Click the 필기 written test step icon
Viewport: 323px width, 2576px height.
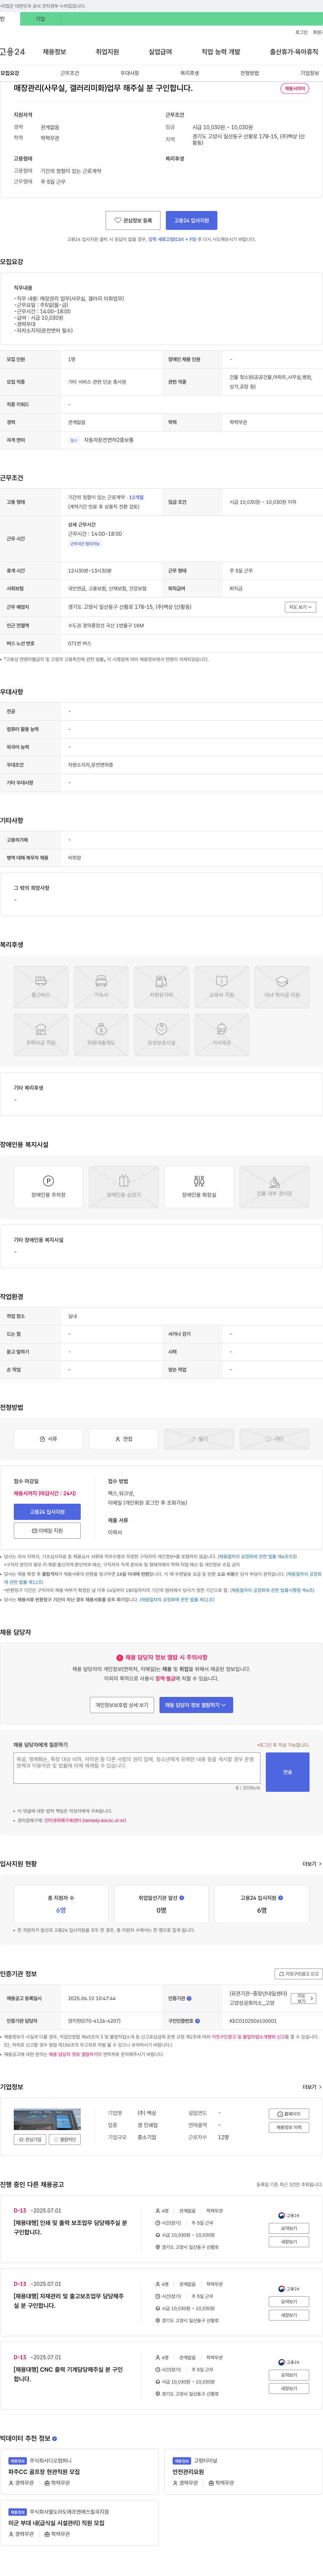tap(199, 1439)
